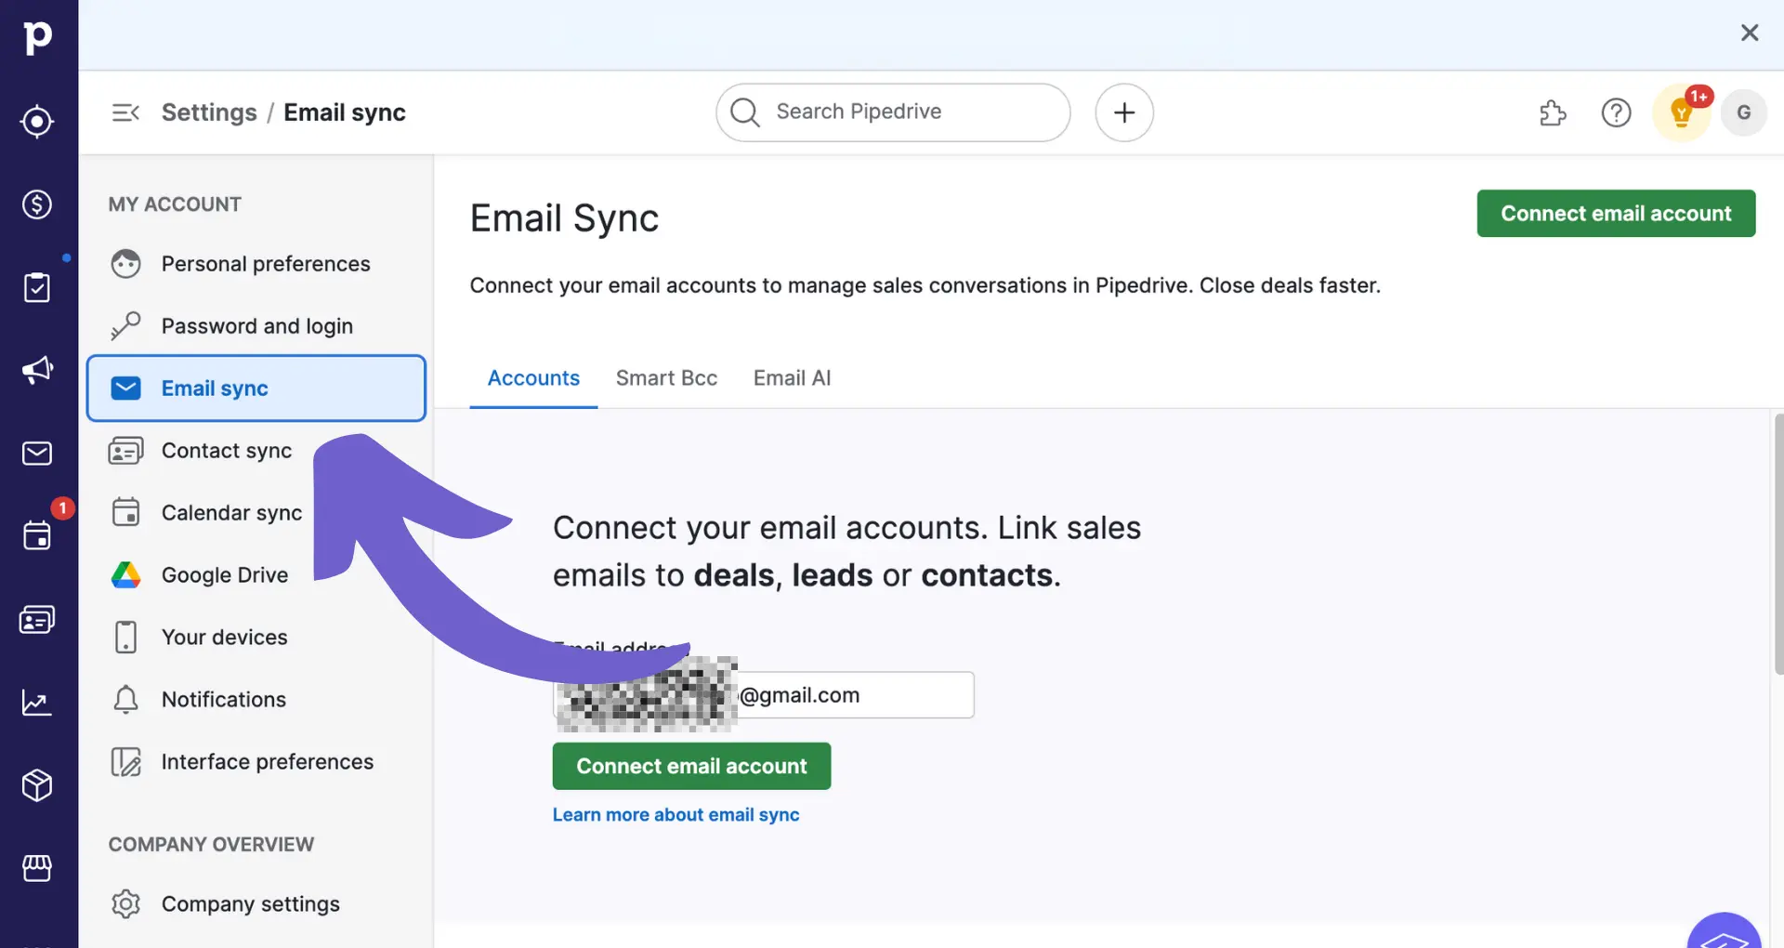
Task: Click the Google Drive logo icon
Action: 125,575
